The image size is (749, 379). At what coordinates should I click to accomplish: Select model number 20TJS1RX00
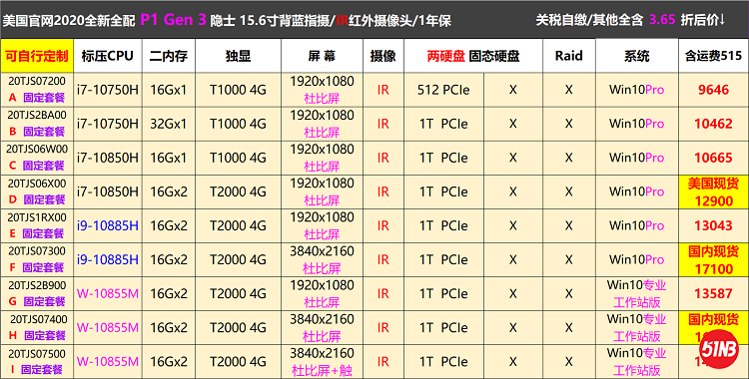[37, 217]
